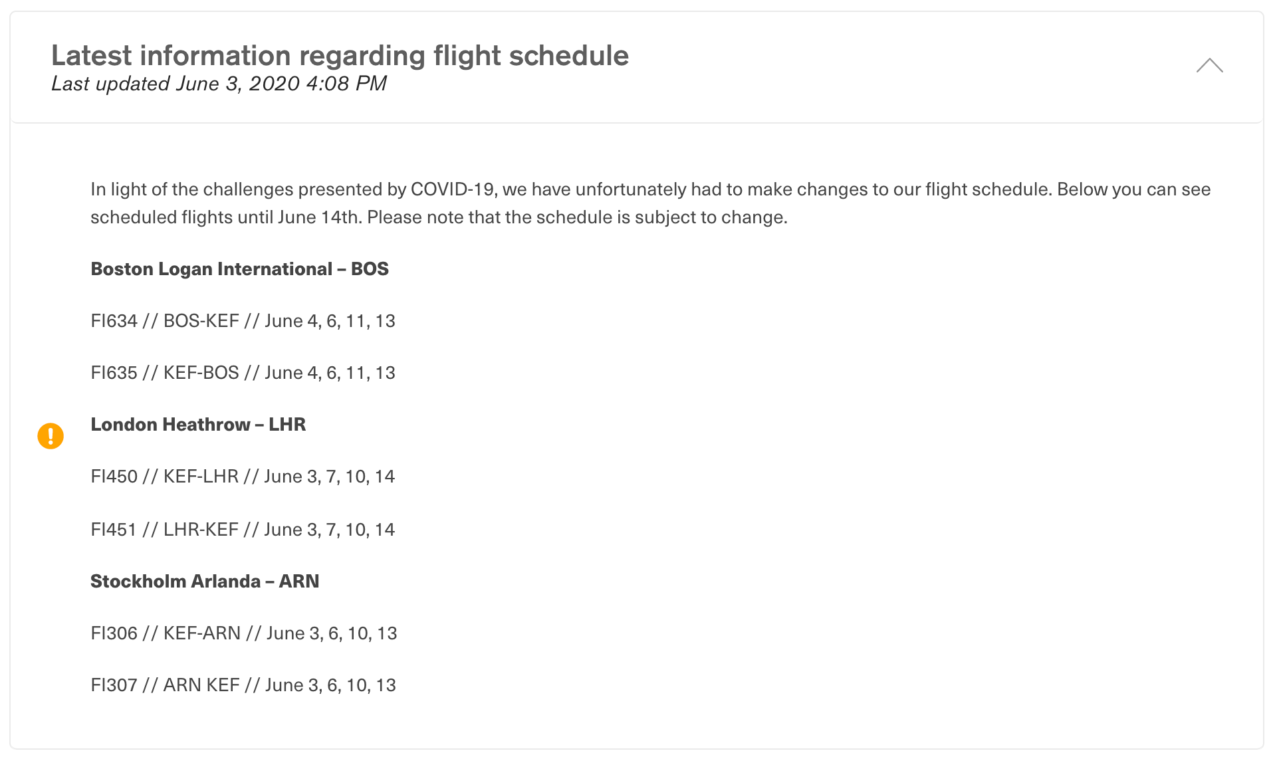Click the COVID-19 introduction paragraph's first line

point(650,189)
